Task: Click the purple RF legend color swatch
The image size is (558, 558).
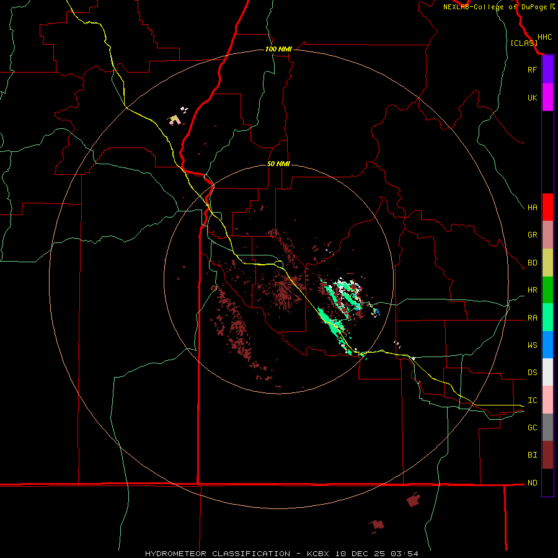Action: [x=547, y=69]
